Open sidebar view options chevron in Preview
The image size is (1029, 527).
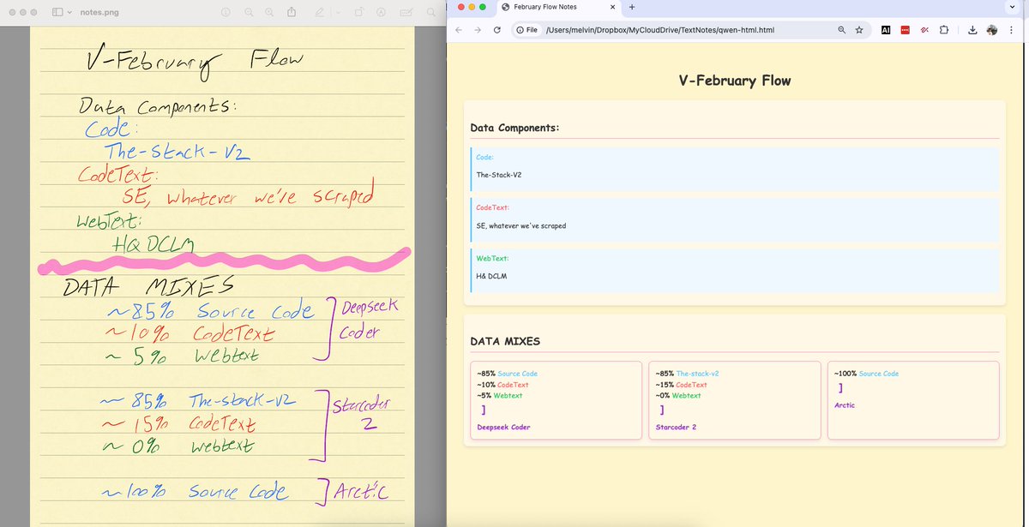tap(69, 13)
